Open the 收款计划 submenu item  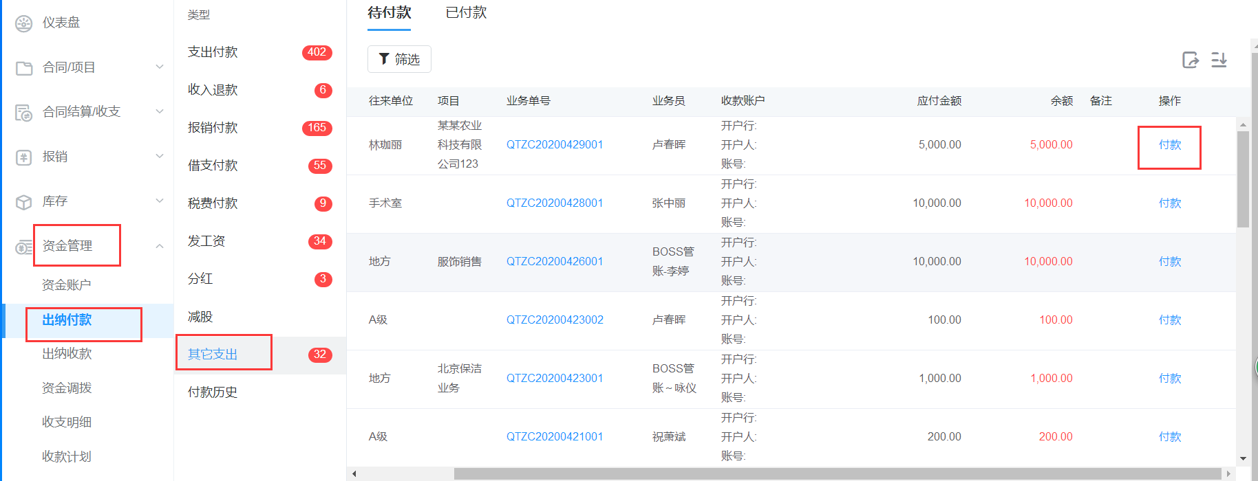tap(67, 457)
